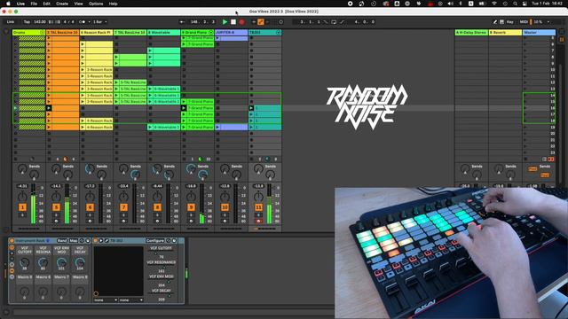
Task: Click the VCF CUTOFF macro knob
Action: (25, 262)
